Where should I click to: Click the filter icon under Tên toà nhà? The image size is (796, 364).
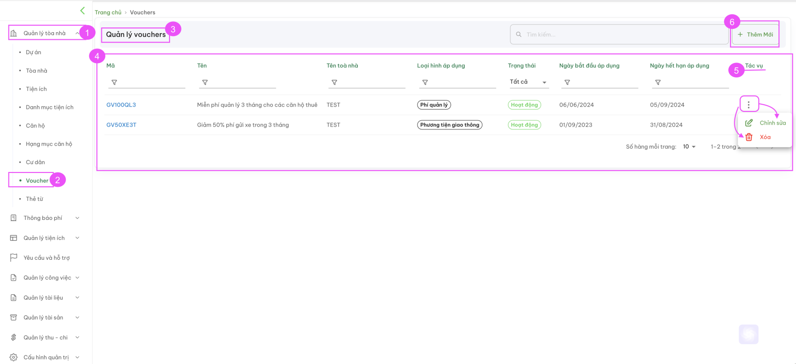click(335, 82)
